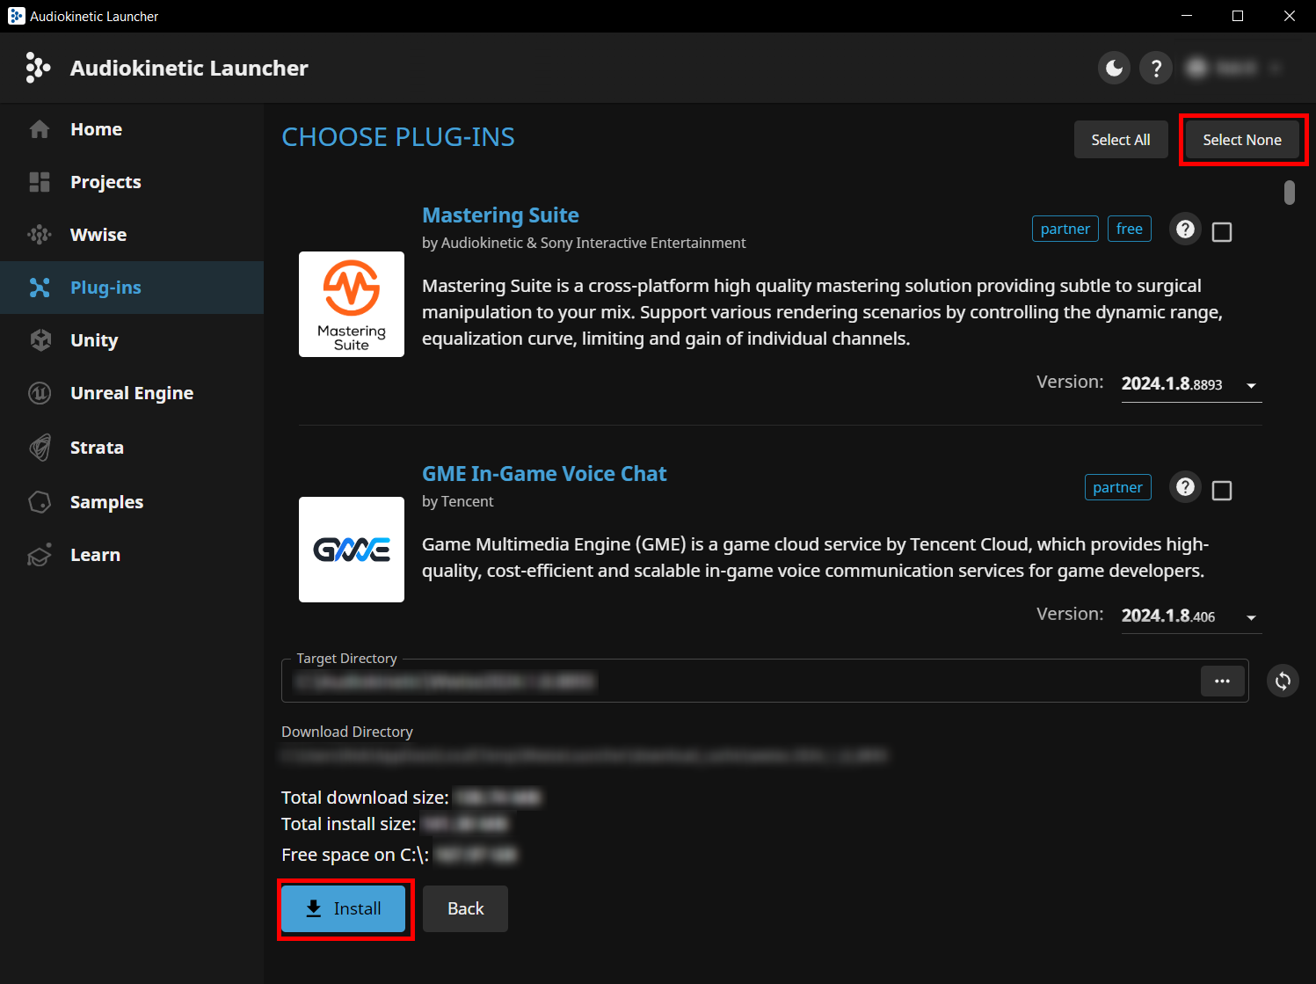The width and height of the screenshot is (1316, 984).
Task: Open the help question mark in header
Action: 1156,68
